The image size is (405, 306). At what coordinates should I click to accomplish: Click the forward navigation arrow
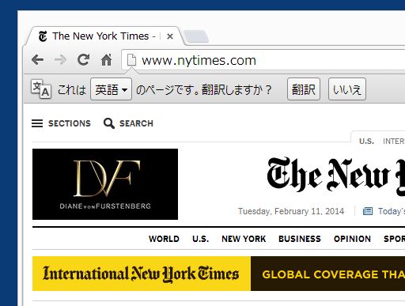pos(60,60)
